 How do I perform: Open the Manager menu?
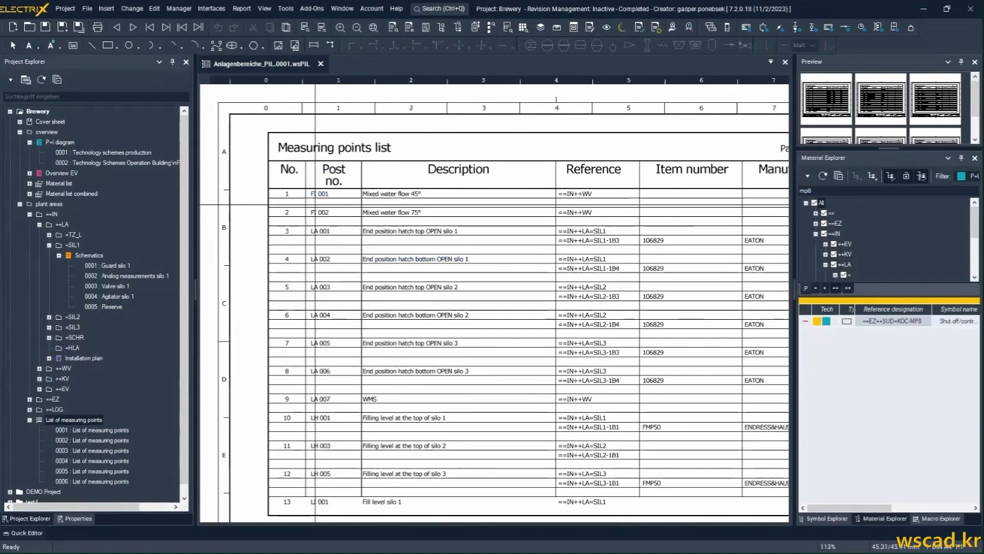point(179,9)
